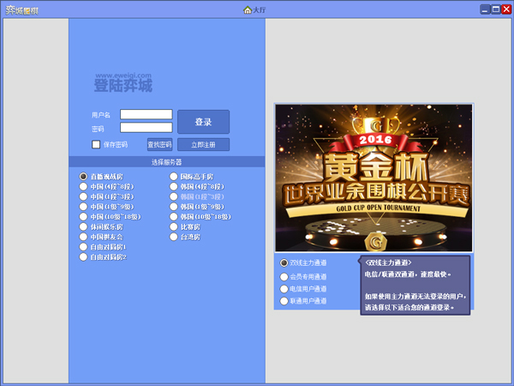Click the 查找密码 button
The height and width of the screenshot is (386, 514).
(160, 144)
